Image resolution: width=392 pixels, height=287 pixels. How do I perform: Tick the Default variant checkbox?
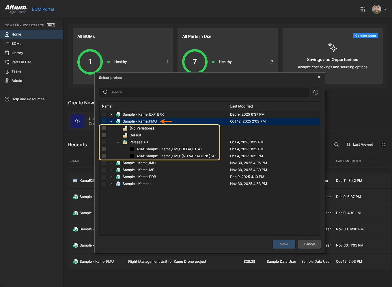[x=104, y=135]
